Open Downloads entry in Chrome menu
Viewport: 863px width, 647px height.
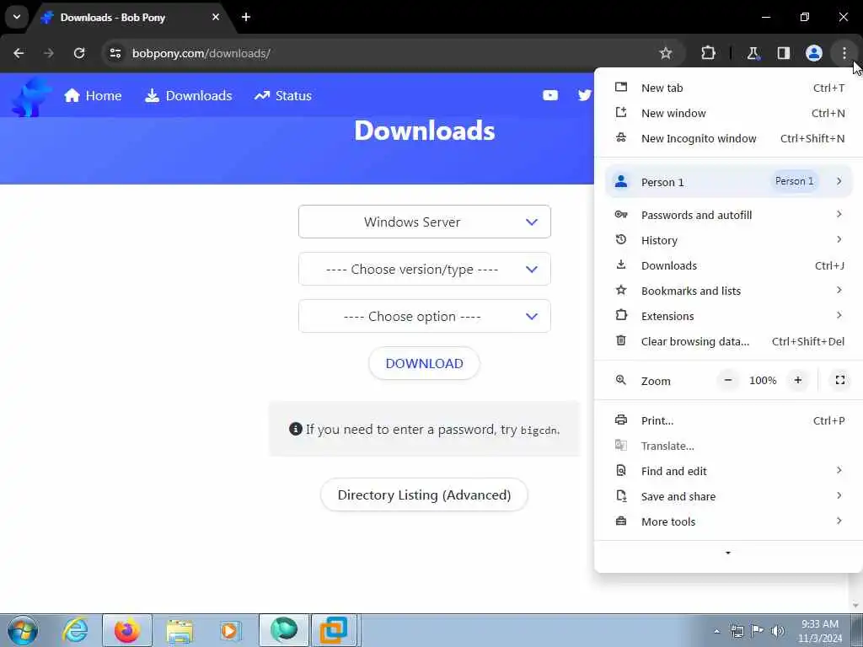(728, 265)
